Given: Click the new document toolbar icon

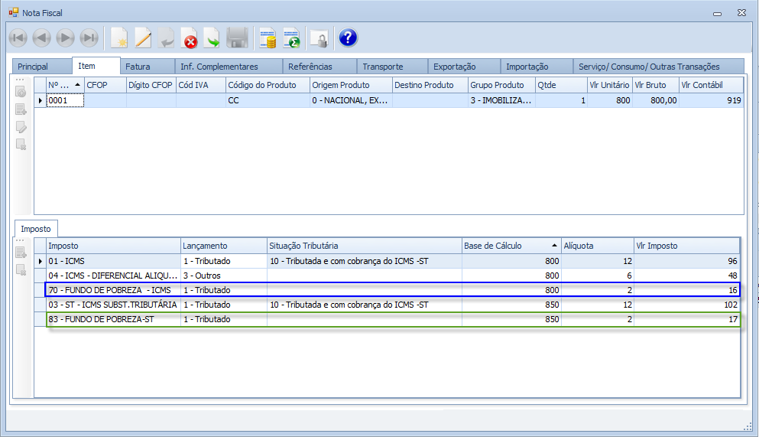Looking at the screenshot, I should click(119, 38).
